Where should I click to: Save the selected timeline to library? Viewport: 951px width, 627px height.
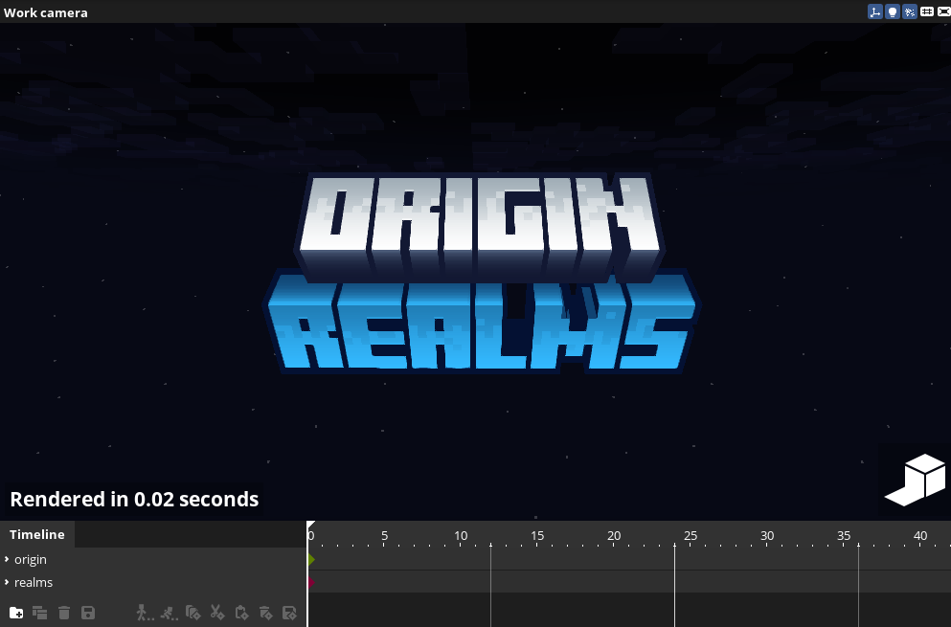tap(87, 613)
